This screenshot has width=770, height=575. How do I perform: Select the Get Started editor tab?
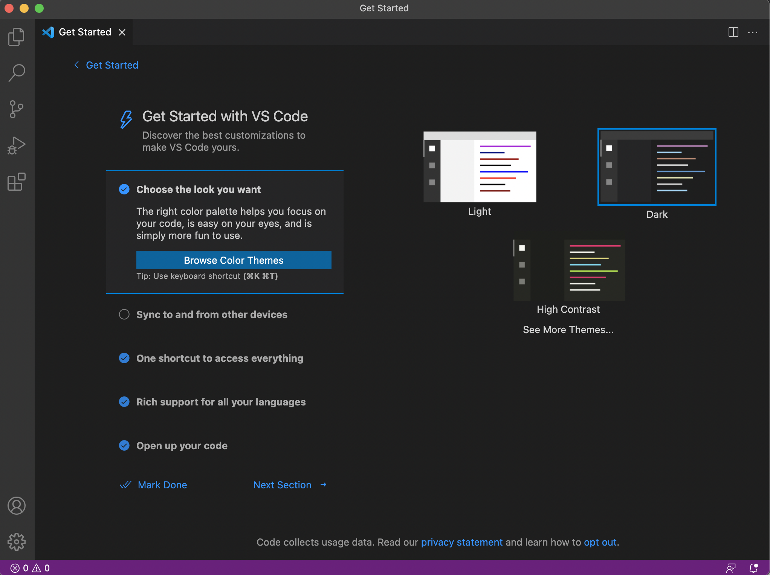84,32
